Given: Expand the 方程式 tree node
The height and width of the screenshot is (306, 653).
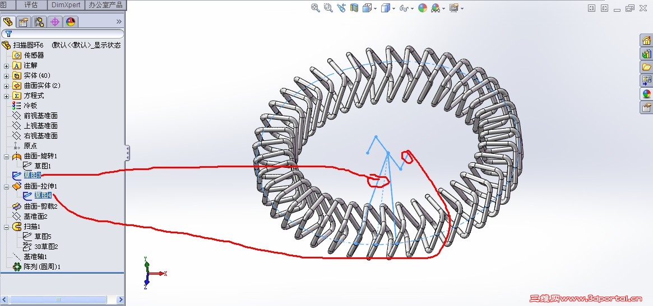Looking at the screenshot, I should 6,96.
